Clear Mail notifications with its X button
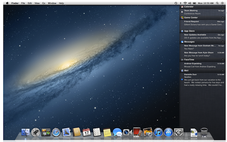 click(223, 71)
